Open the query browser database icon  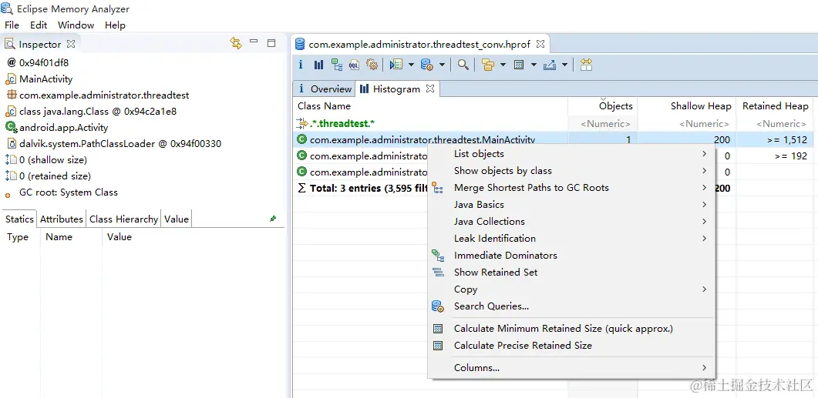pyautogui.click(x=427, y=65)
